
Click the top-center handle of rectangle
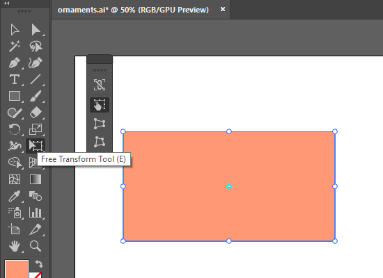(x=229, y=131)
